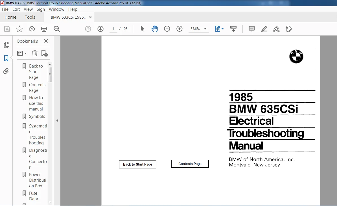The width and height of the screenshot is (337, 206).
Task: Activate the Hand pan tool
Action: point(155,29)
